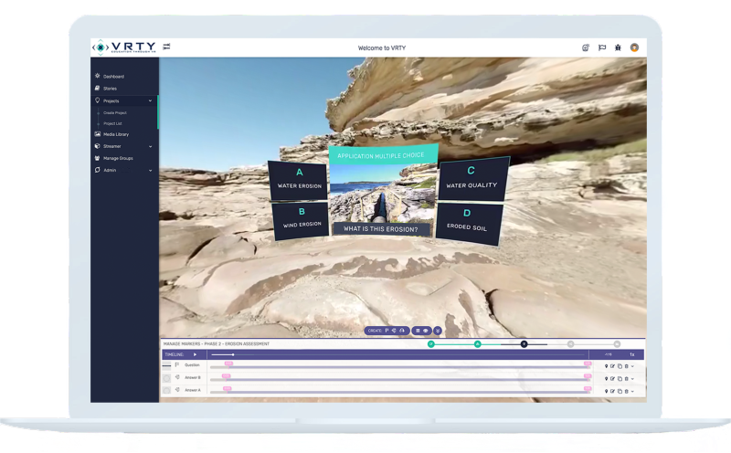The image size is (731, 453).
Task: Open the bug report icon
Action: (618, 47)
